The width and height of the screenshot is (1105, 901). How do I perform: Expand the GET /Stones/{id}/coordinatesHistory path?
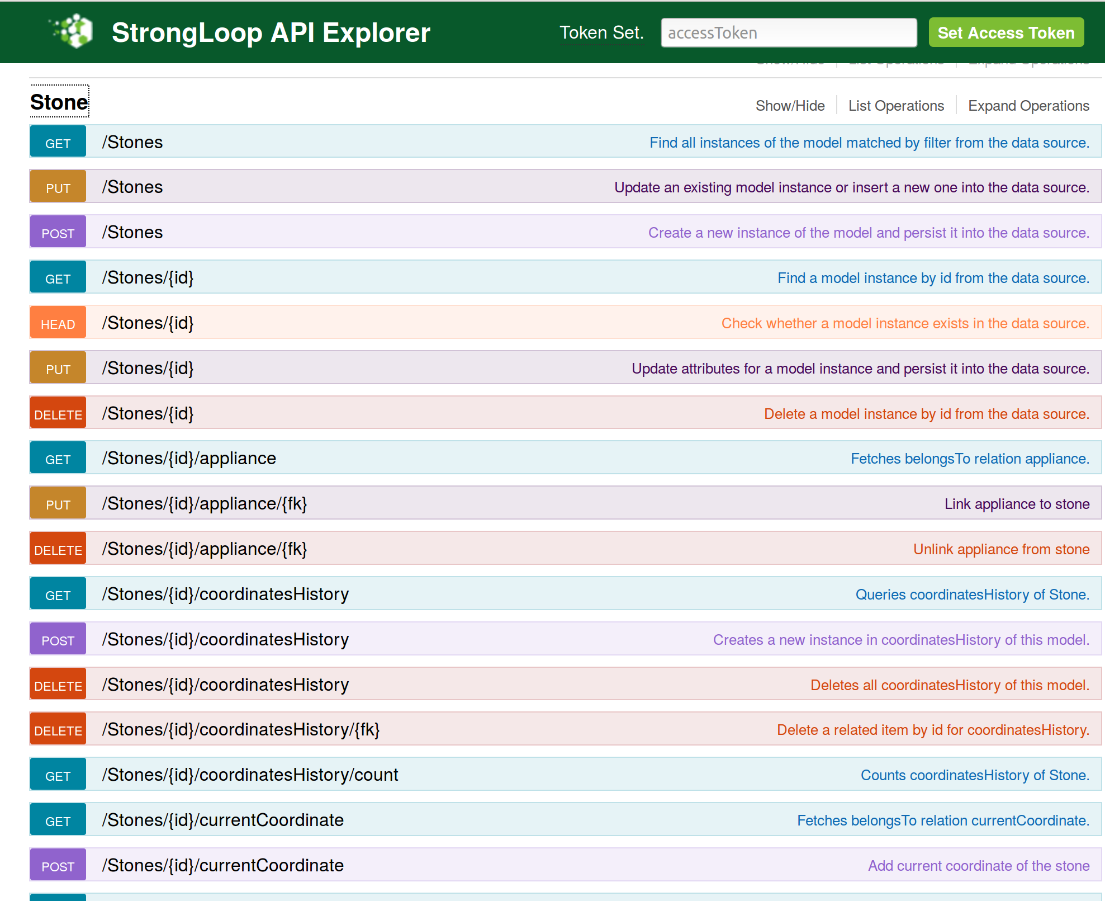click(225, 595)
